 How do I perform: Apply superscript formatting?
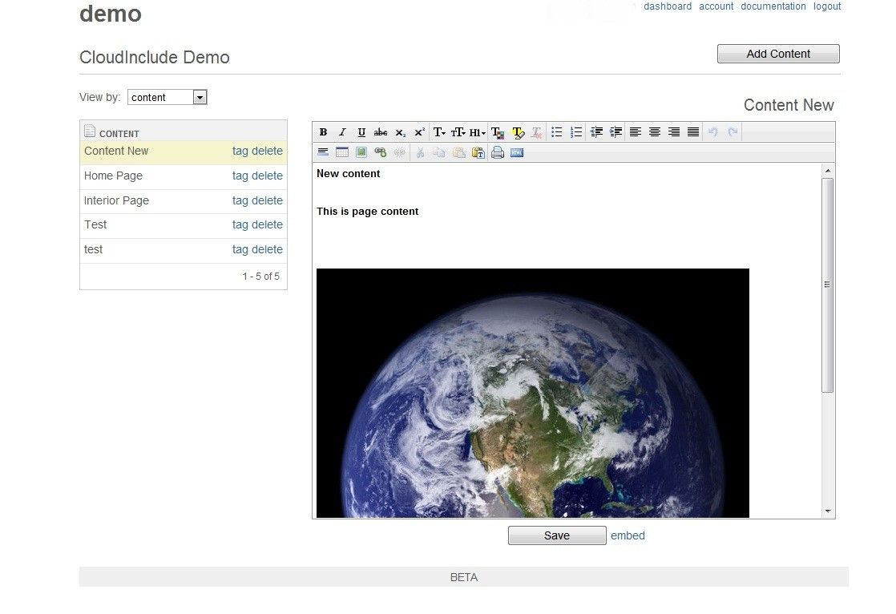[419, 132]
